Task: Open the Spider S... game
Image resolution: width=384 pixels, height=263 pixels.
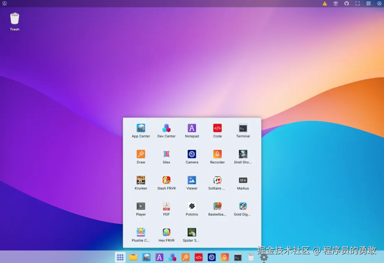Action: (192, 235)
